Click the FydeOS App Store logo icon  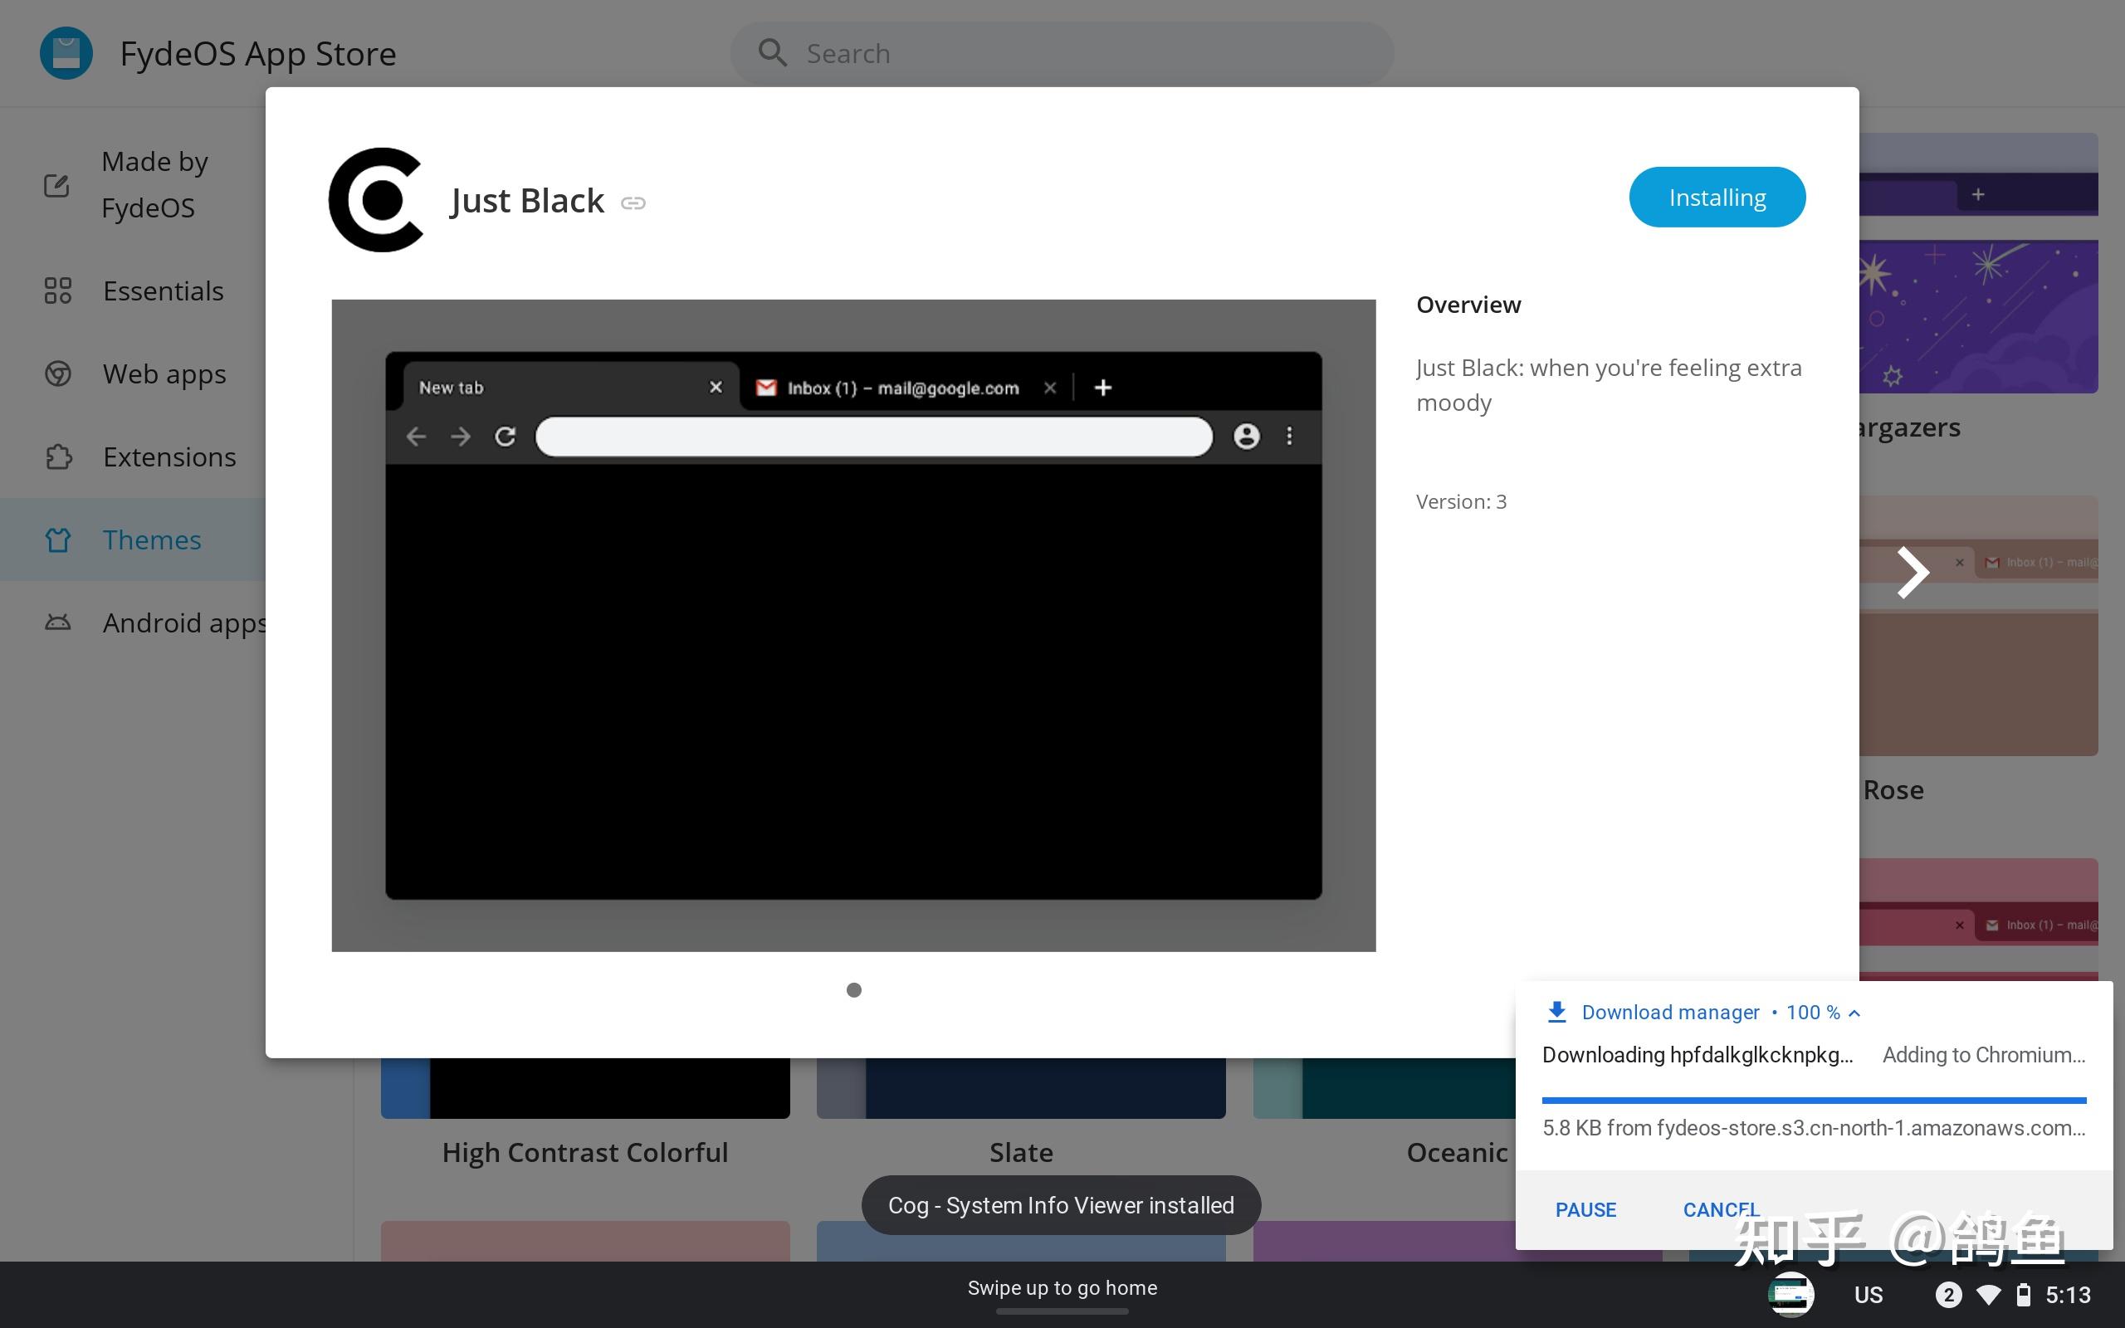coord(66,54)
